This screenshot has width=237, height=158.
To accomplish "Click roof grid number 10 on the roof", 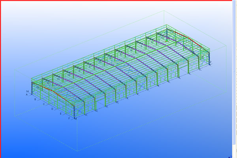I will click(x=69, y=75).
